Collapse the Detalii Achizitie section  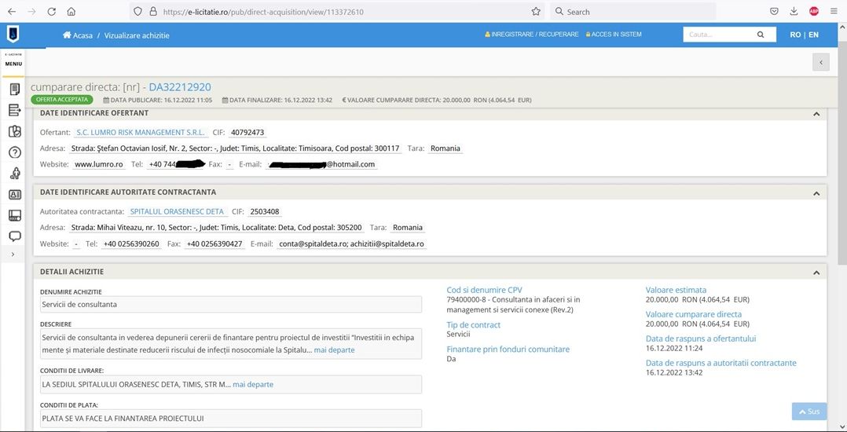pos(816,273)
